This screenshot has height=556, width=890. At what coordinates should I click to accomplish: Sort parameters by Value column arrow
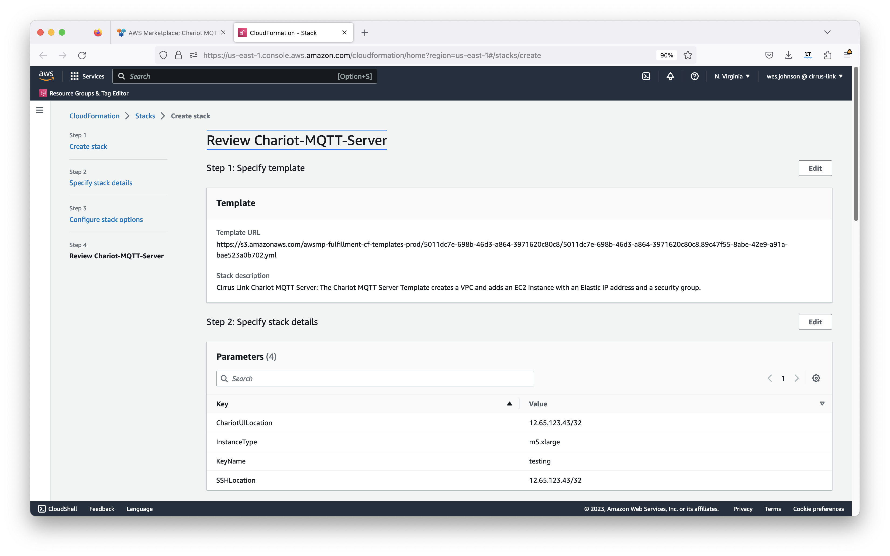[822, 403]
